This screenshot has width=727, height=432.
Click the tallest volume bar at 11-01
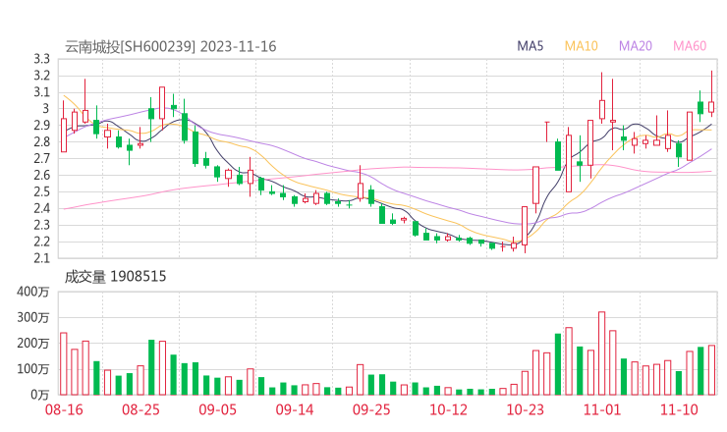click(602, 353)
